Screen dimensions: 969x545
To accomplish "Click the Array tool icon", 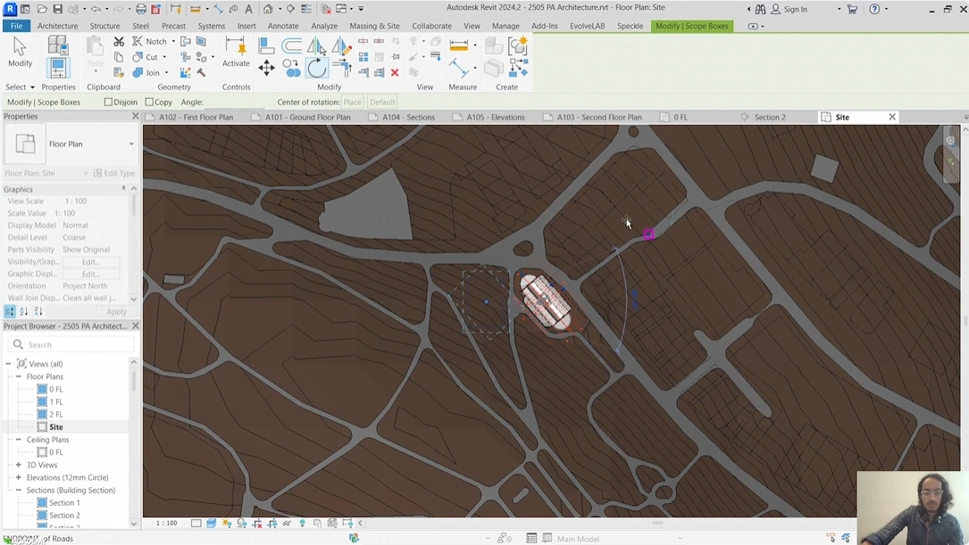I will click(363, 57).
